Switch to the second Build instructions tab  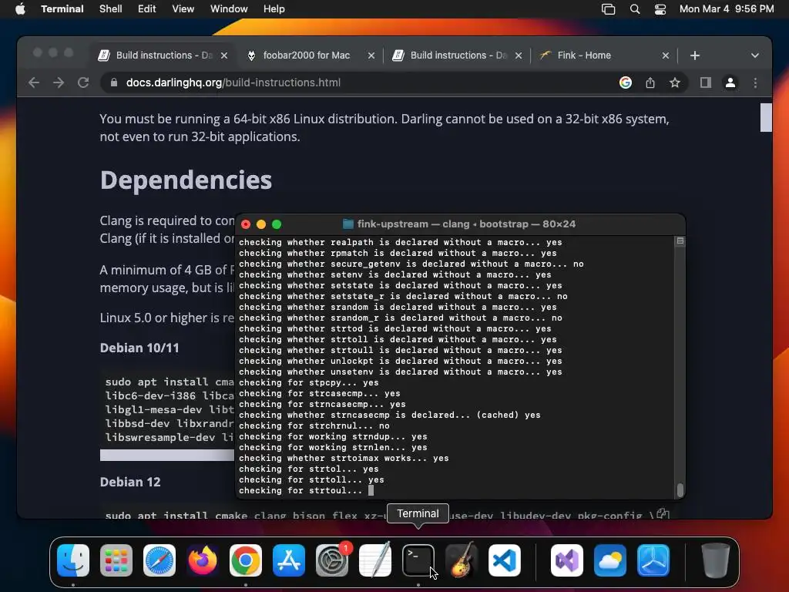click(457, 55)
